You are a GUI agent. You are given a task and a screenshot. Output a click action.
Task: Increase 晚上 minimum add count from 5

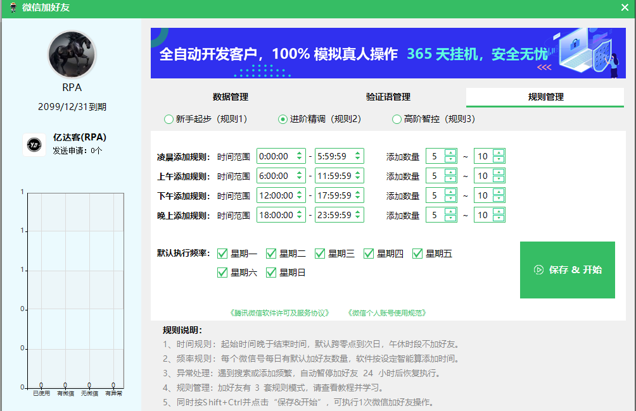pos(450,211)
